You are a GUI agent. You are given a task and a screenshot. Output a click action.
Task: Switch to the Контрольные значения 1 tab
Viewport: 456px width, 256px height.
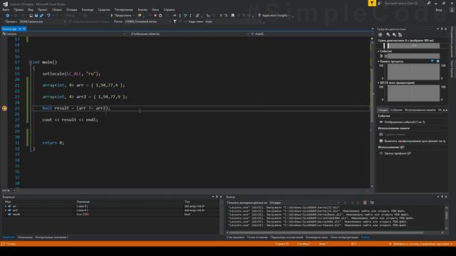click(x=51, y=237)
